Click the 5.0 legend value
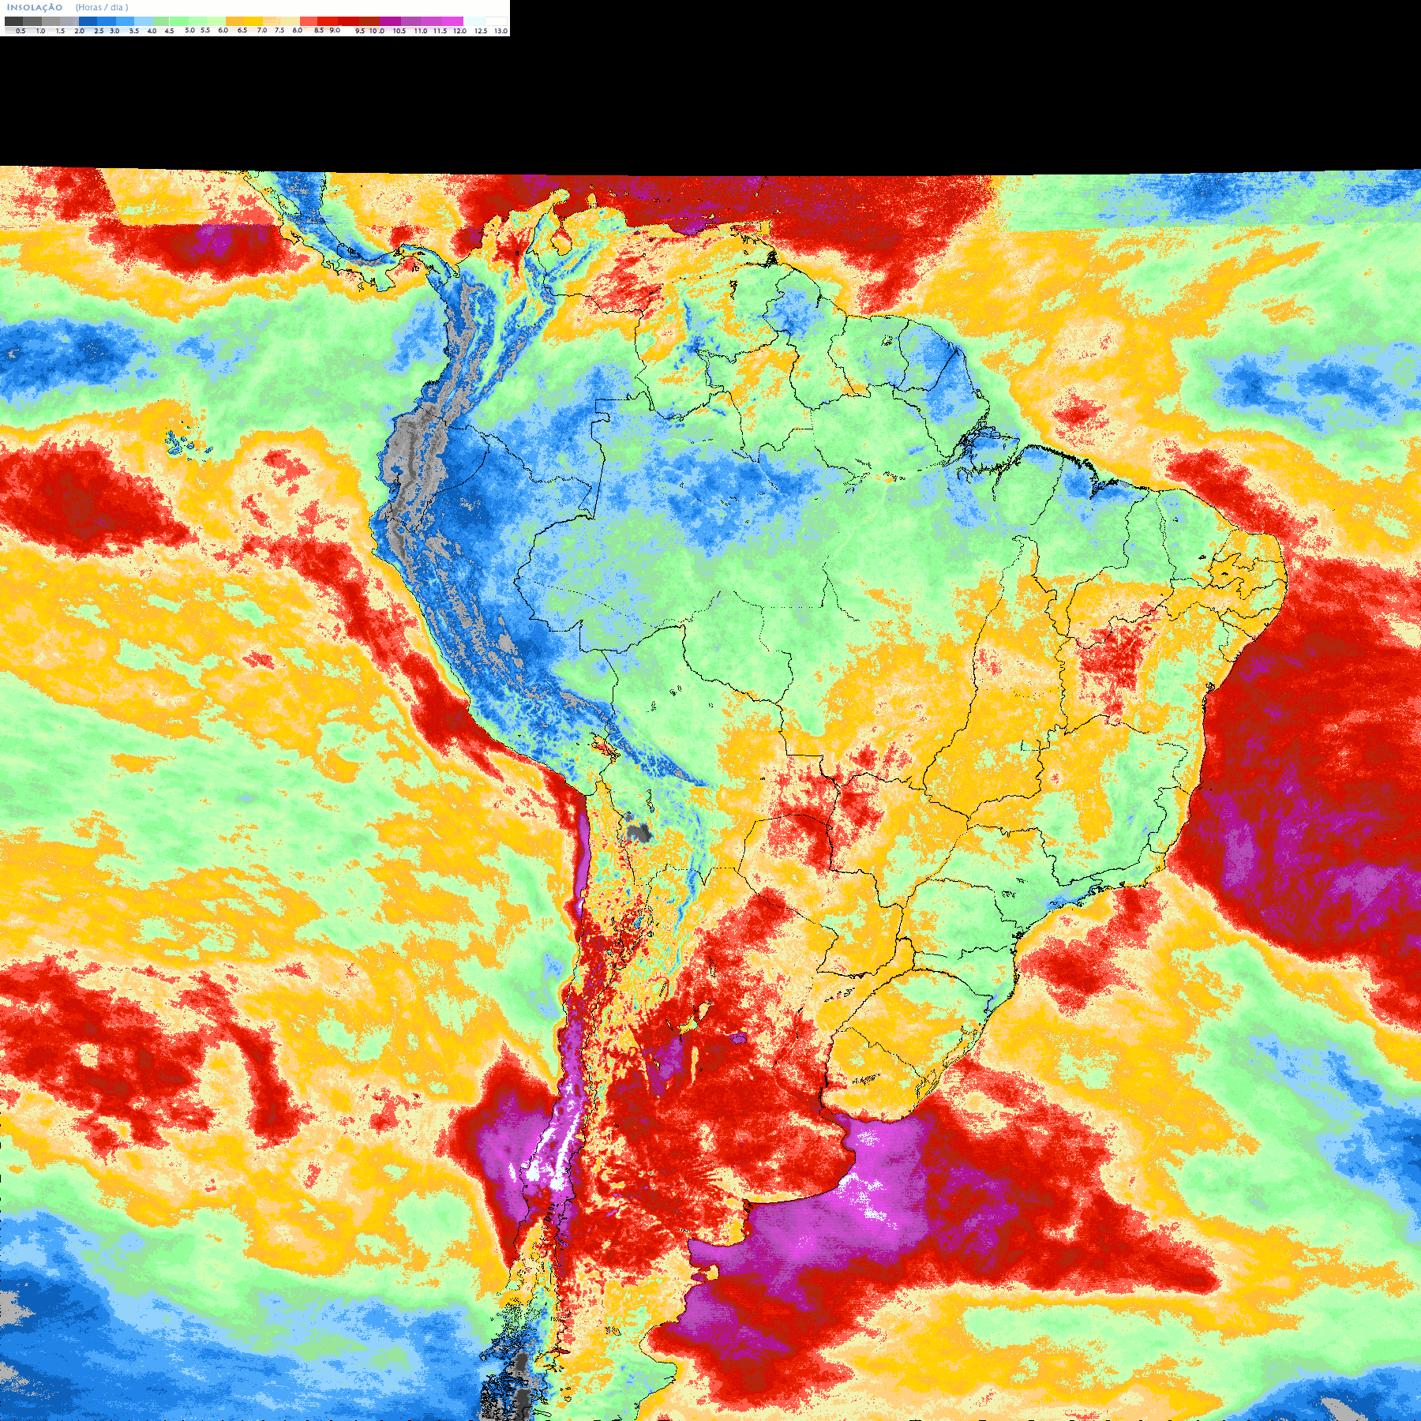 pos(189,30)
